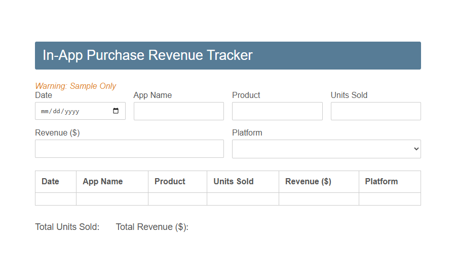Click the empty first cell under Date column
This screenshot has width=456, height=267.
pyautogui.click(x=56, y=199)
